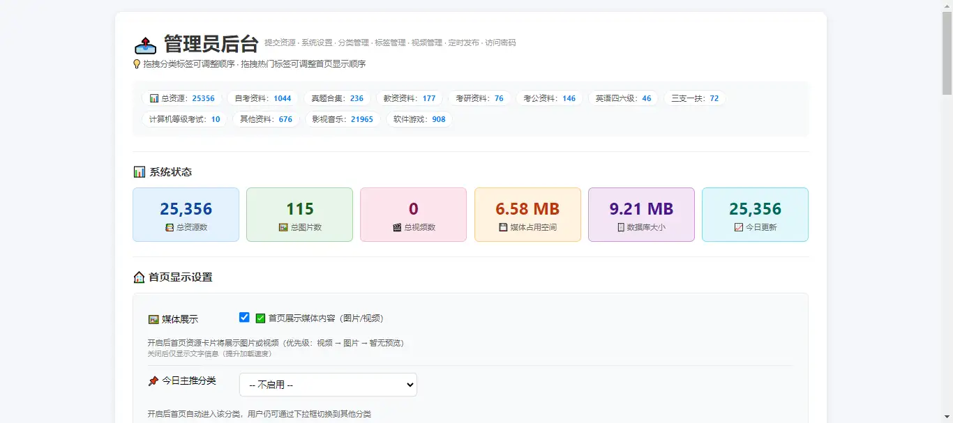Click the tip text 拖拽分类标签可调整顺序

coord(189,64)
